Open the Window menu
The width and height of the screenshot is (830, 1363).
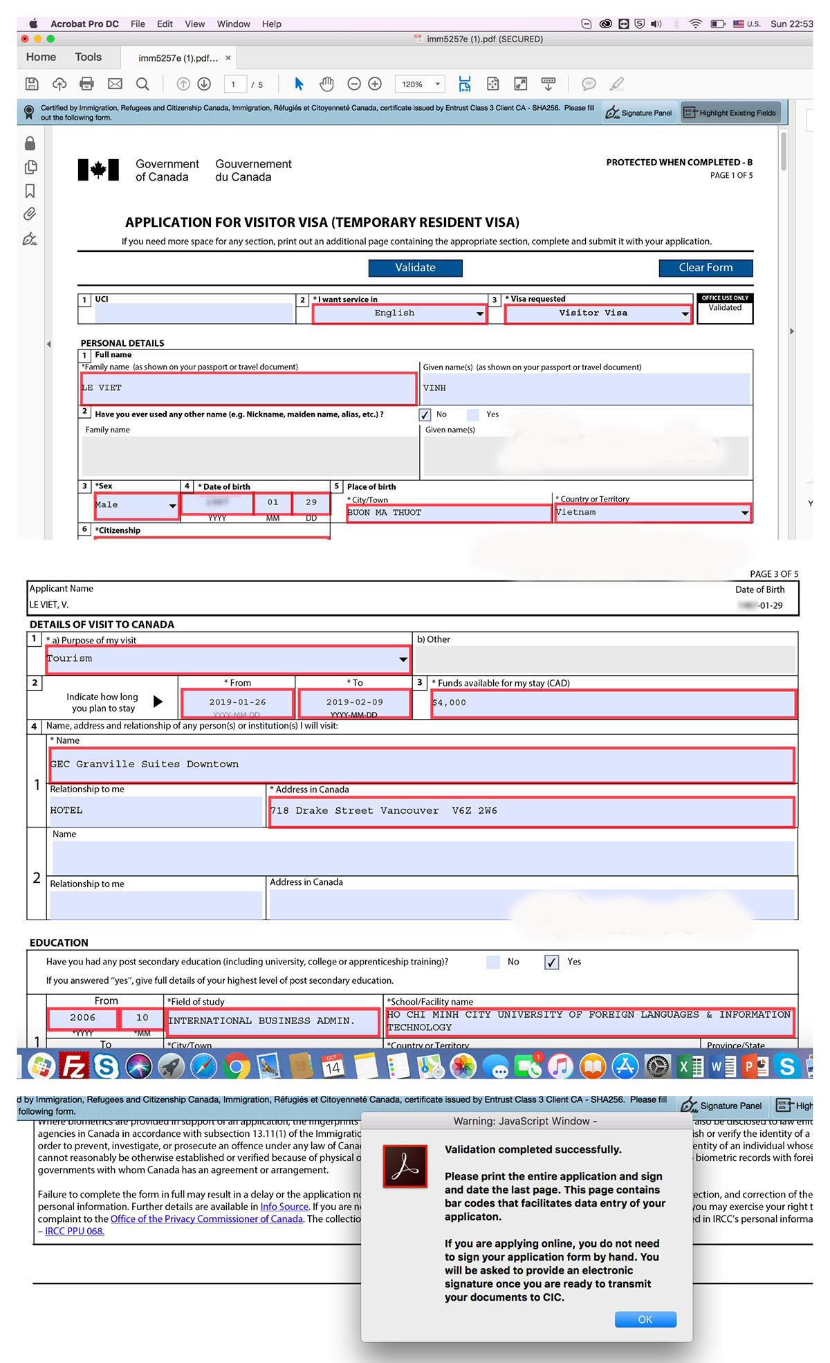(x=233, y=24)
